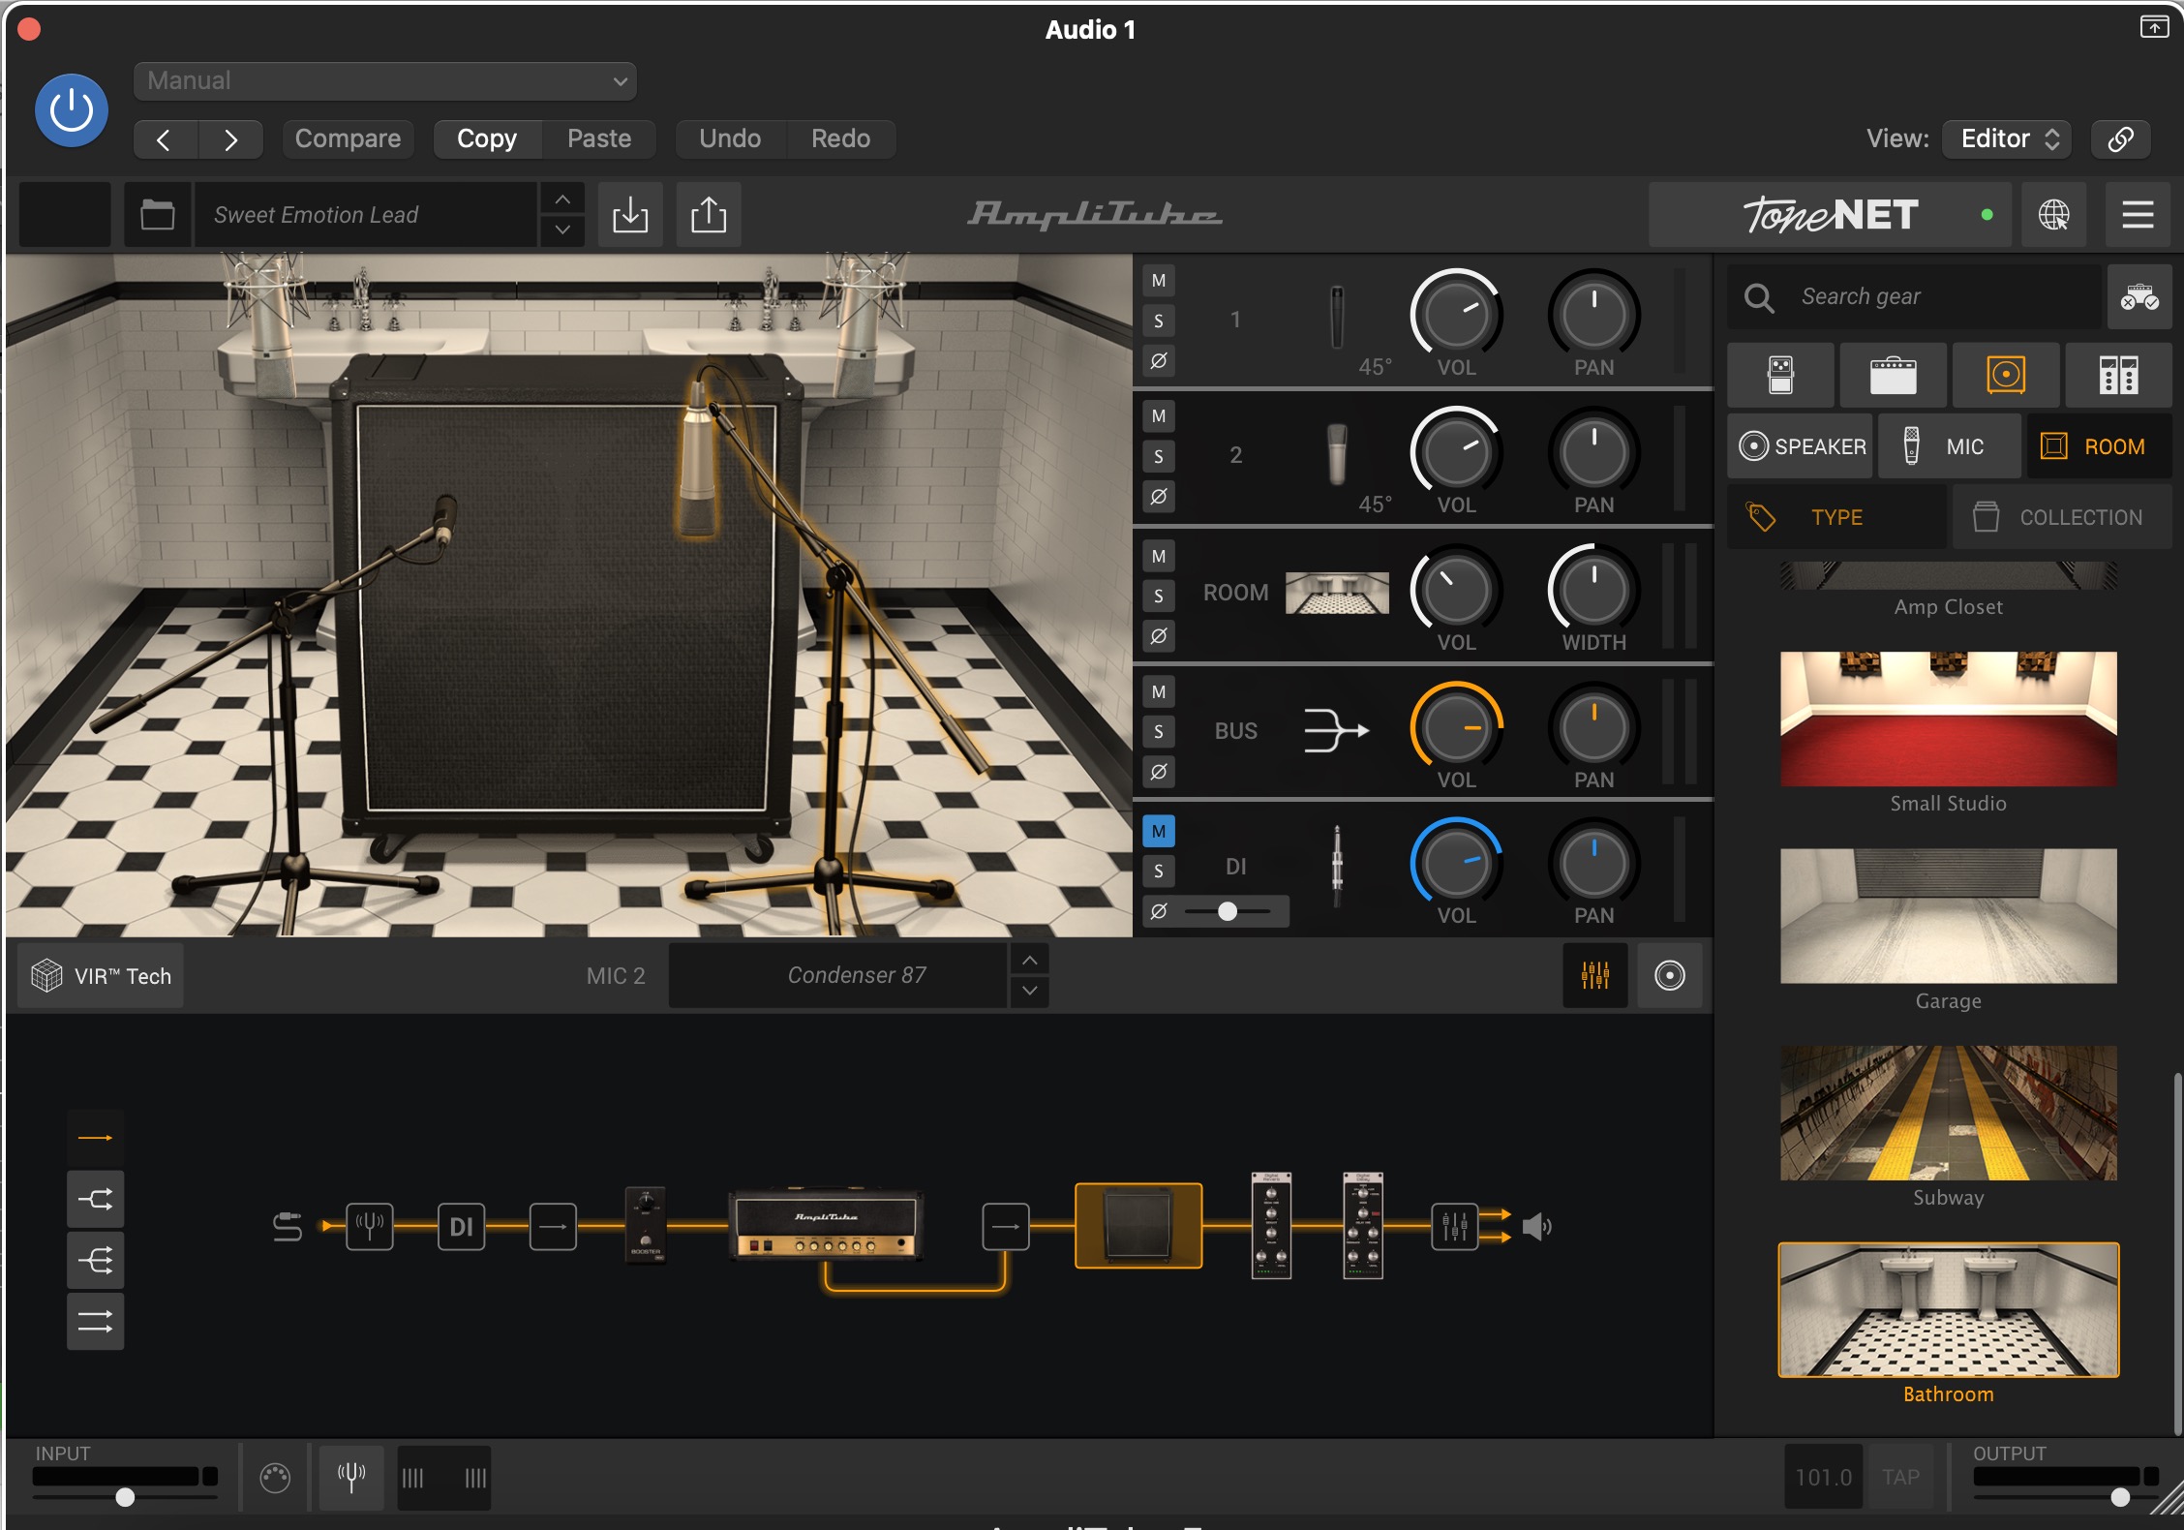Switch to the MIC tab
Viewport: 2184px width, 1530px height.
[1950, 446]
